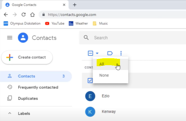Click the blue Contacts logo icon
Viewport: 186px width, 121px height.
click(23, 38)
